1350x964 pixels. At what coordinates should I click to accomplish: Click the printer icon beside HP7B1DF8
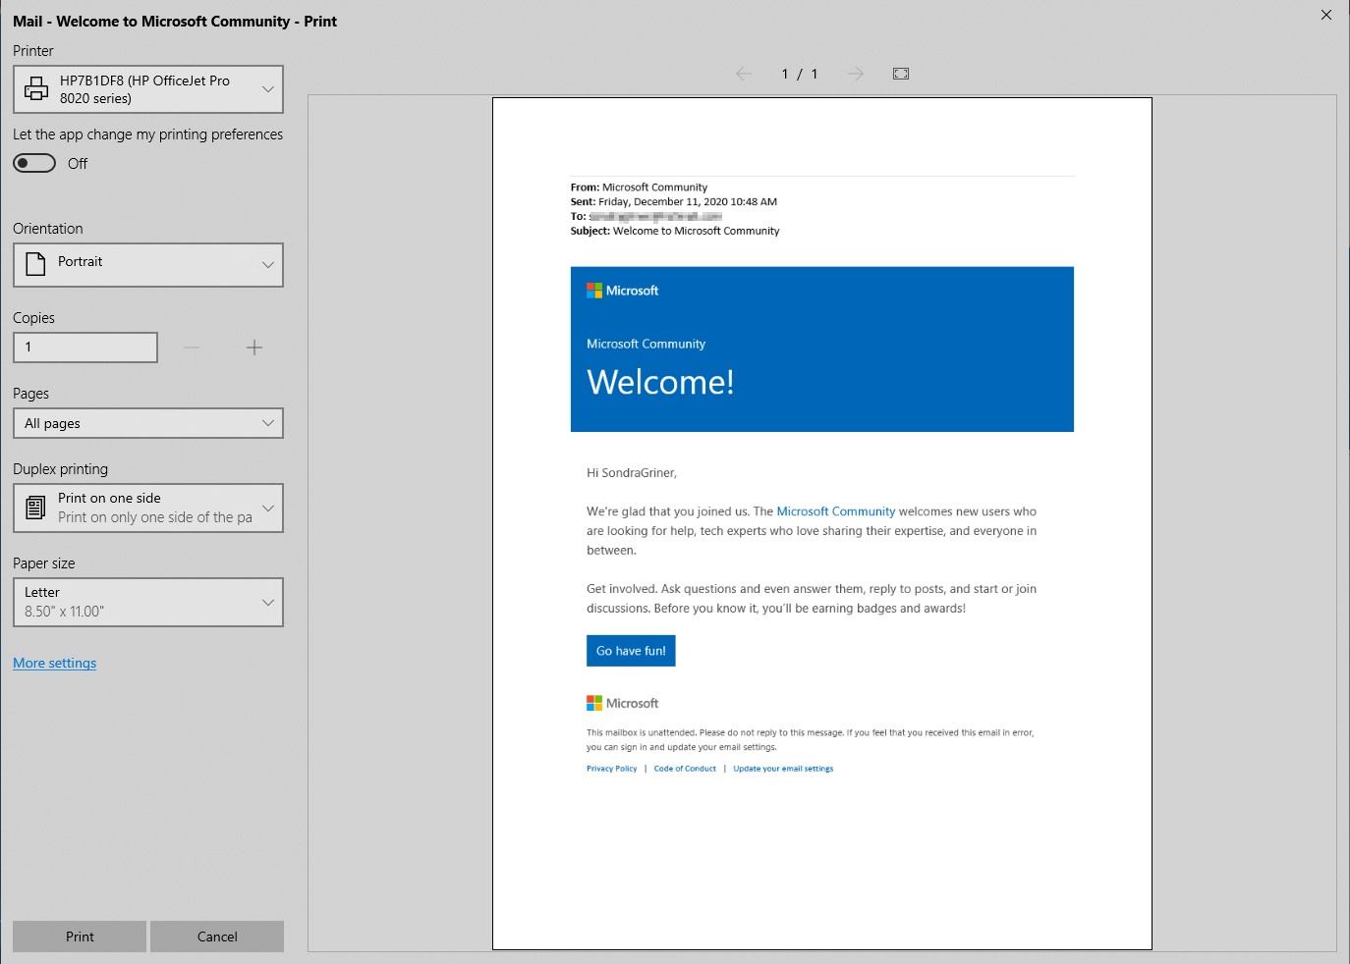click(x=35, y=88)
